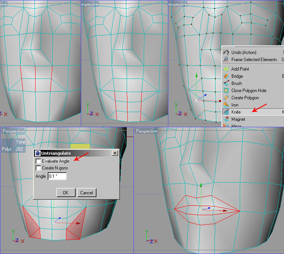Select the Magnet tool icon
284x254 pixels.
click(226, 119)
